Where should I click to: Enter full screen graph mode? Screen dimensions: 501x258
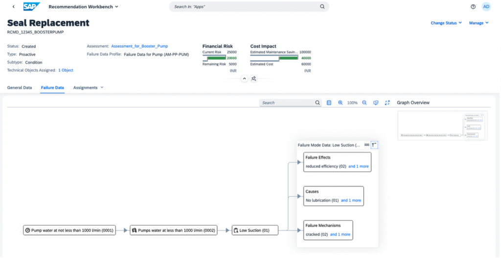tap(387, 103)
